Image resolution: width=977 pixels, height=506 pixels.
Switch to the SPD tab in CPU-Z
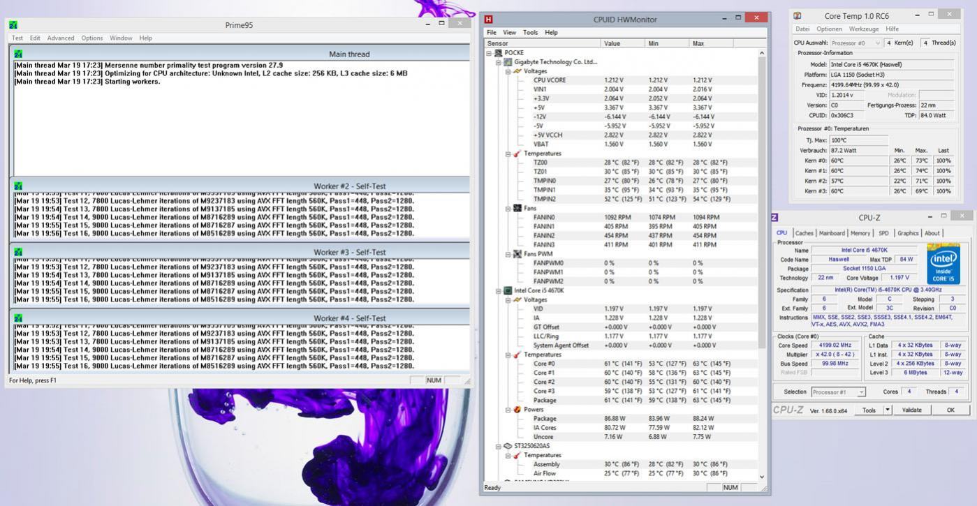point(883,233)
